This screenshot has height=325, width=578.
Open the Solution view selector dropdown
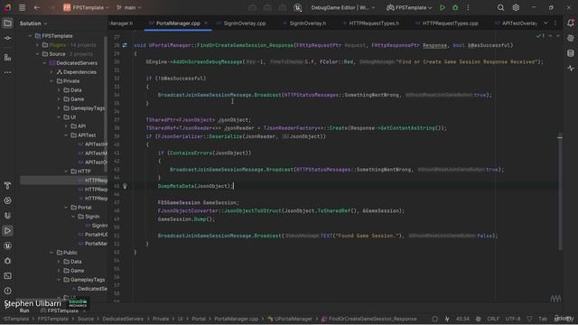click(33, 23)
